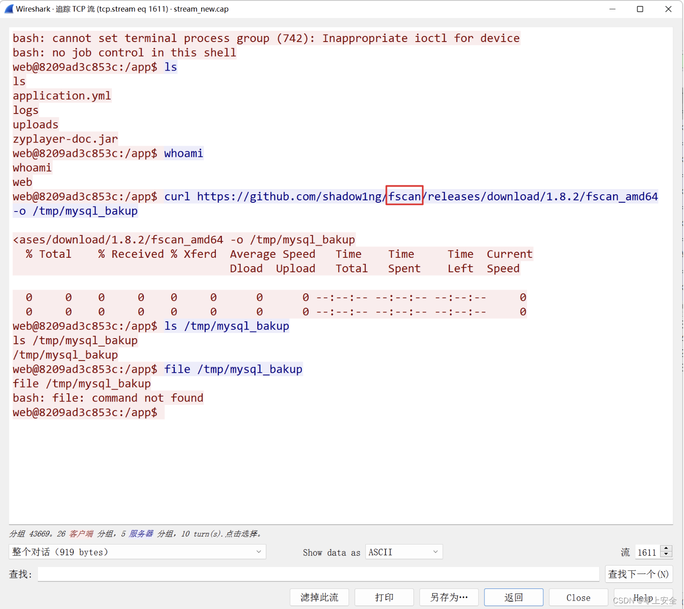Click the '% Total % Received' curl header line
Image resolution: width=684 pixels, height=609 pixels.
coord(273,254)
